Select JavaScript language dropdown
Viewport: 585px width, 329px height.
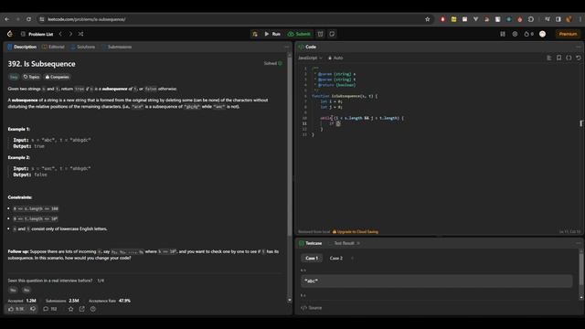pyautogui.click(x=310, y=58)
